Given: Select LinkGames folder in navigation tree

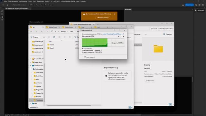Looking at the screenshot, I should tap(38, 83).
